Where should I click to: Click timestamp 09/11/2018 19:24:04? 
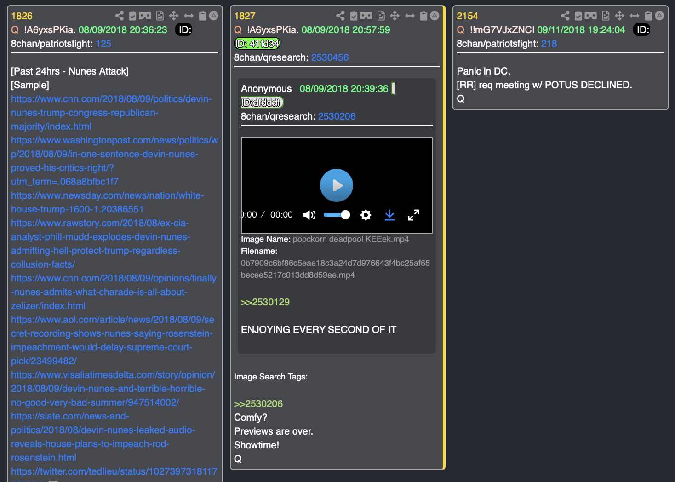[x=581, y=30]
